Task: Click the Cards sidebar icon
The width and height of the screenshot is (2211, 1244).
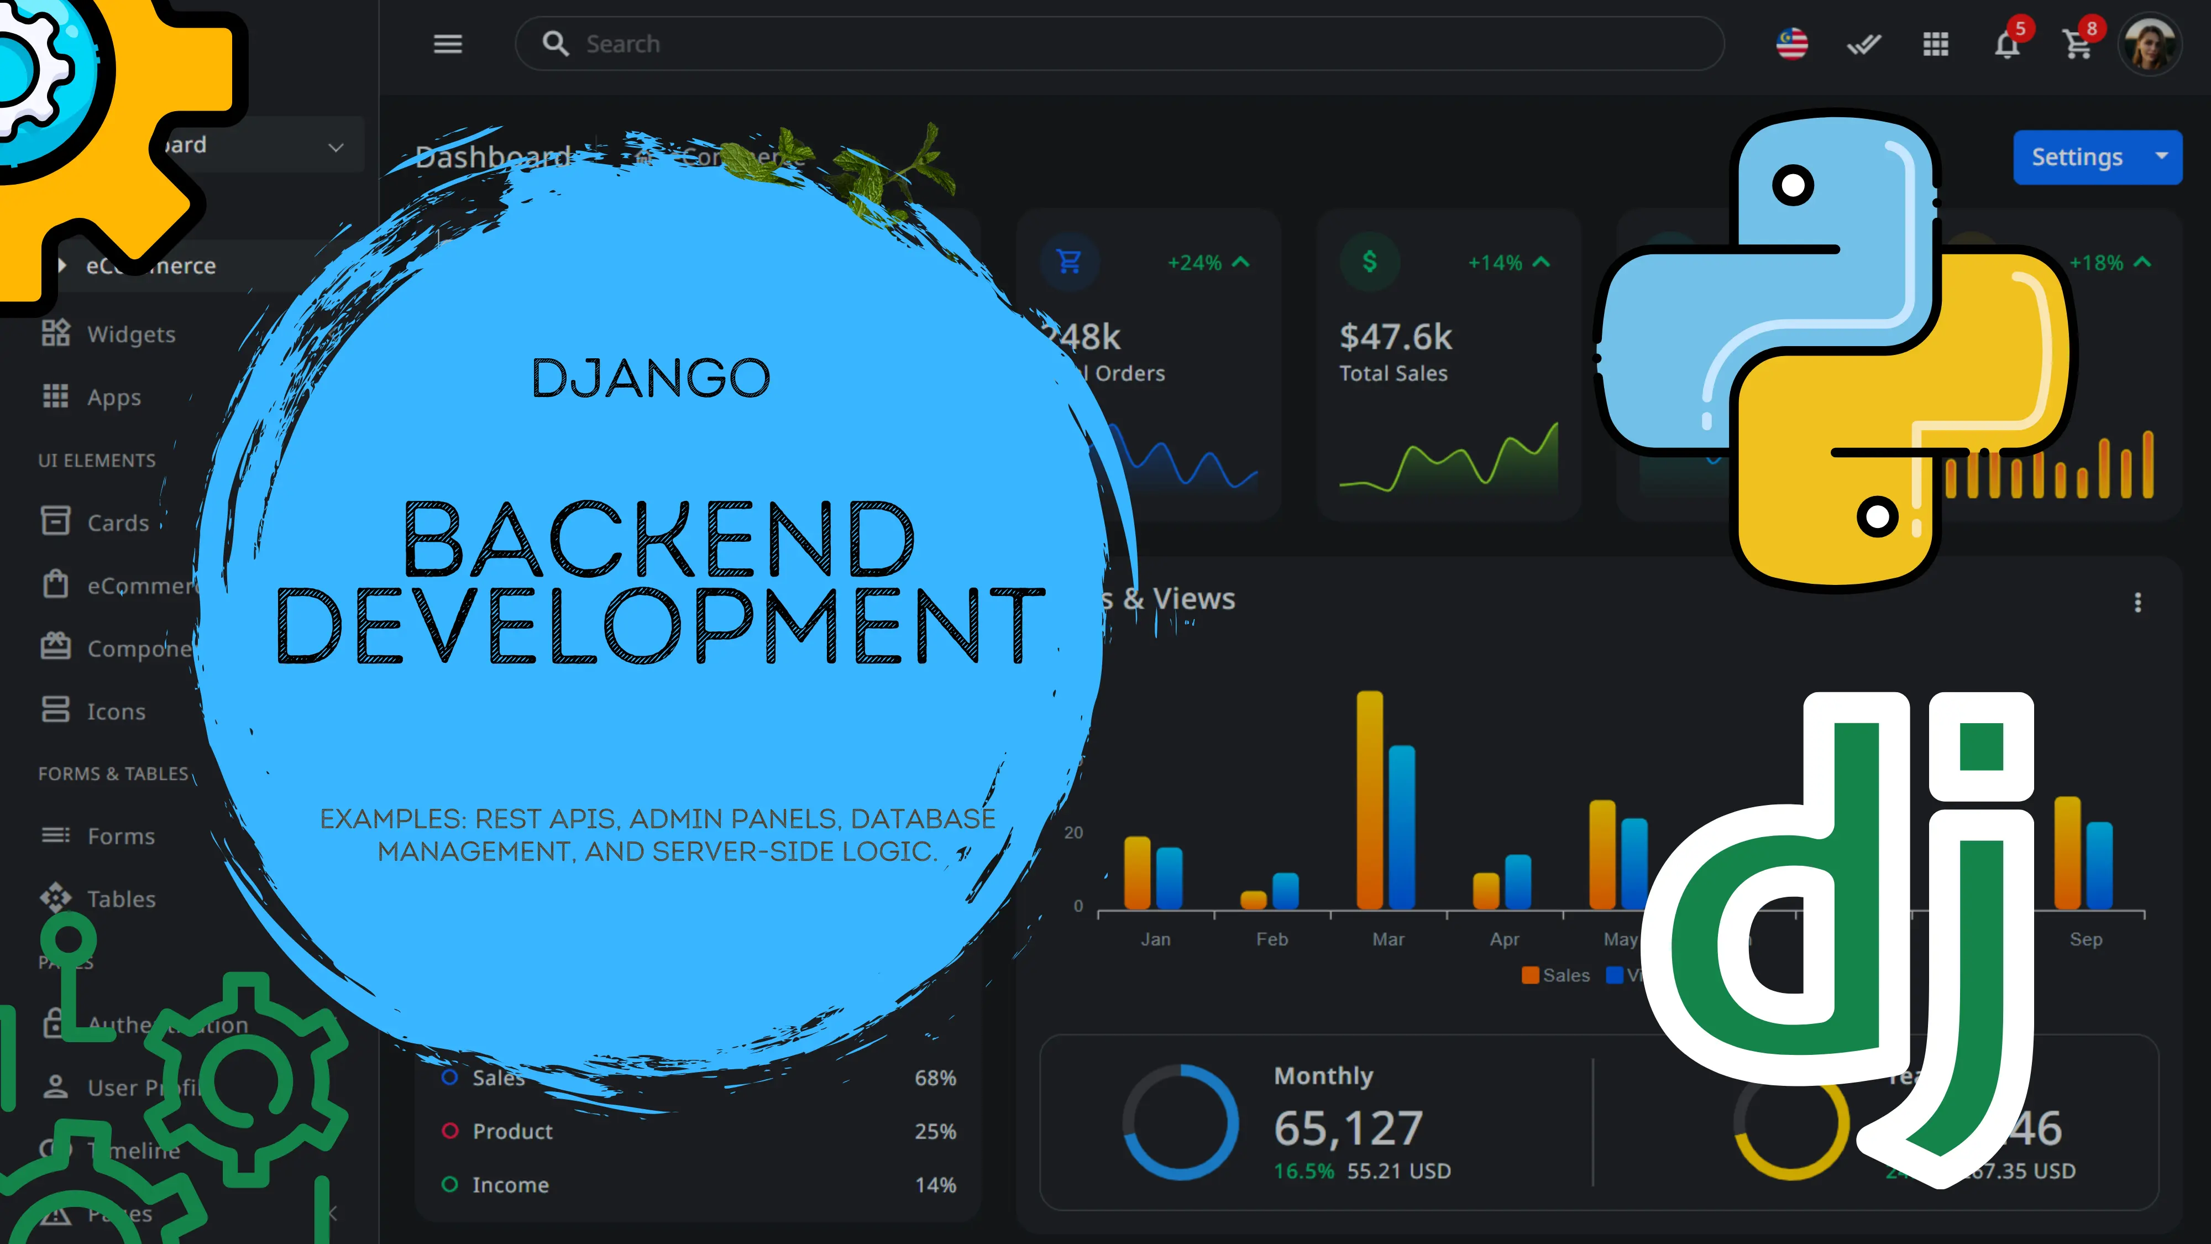Action: tap(56, 521)
